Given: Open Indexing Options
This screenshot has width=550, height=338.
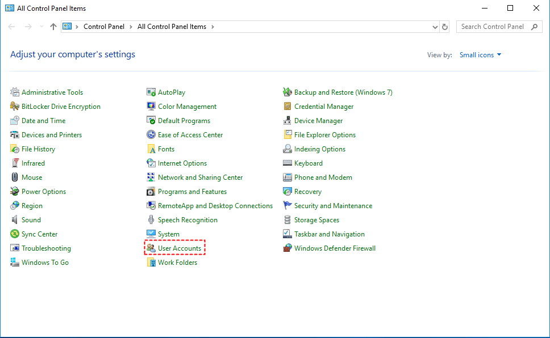Looking at the screenshot, I should (x=320, y=149).
